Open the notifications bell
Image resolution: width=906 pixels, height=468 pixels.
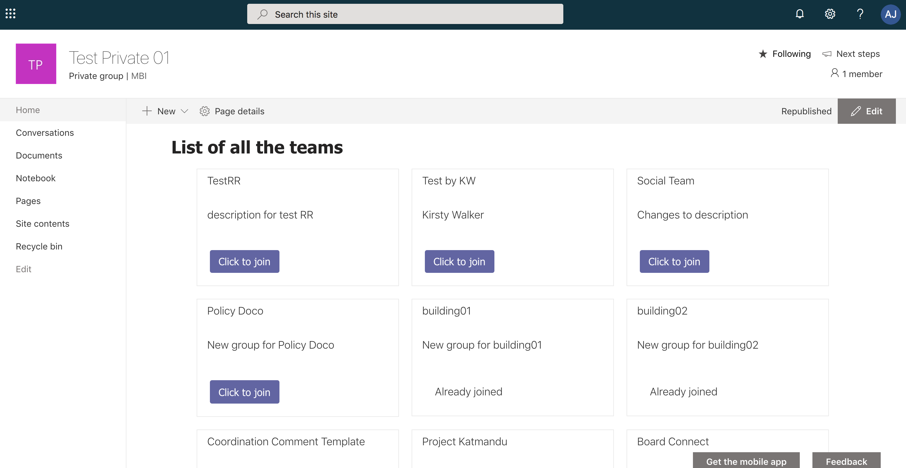[799, 14]
